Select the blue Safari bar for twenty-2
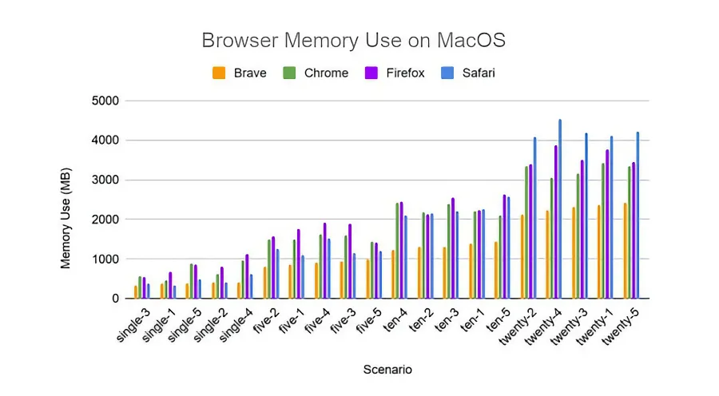This screenshot has height=396, width=719. (534, 218)
